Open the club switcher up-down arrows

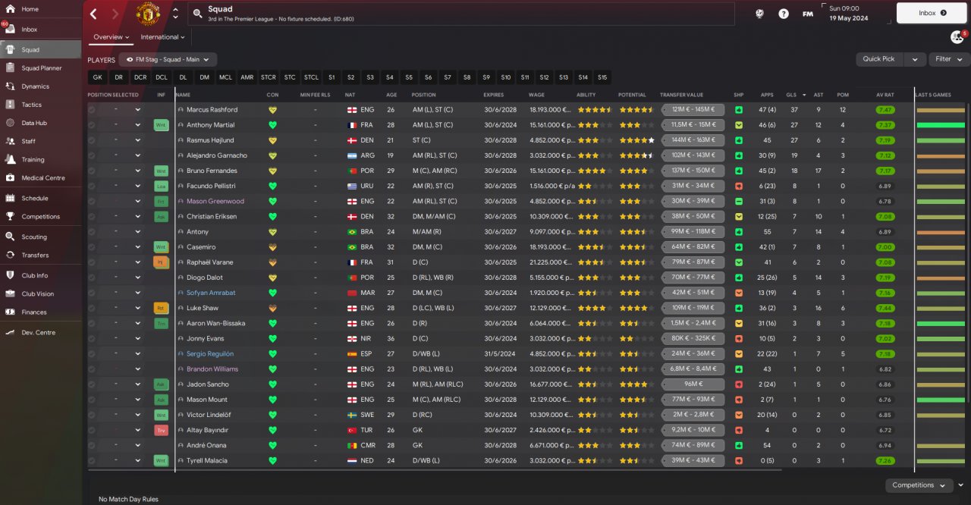point(176,14)
